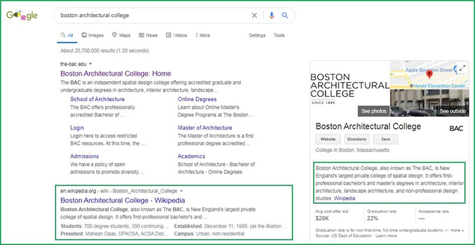This screenshot has width=475, height=245.
Task: Click the Website button in knowledge panel
Action: pos(328,139)
